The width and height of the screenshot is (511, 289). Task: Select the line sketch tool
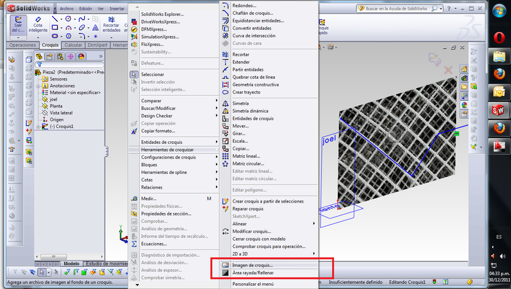pyautogui.click(x=55, y=19)
